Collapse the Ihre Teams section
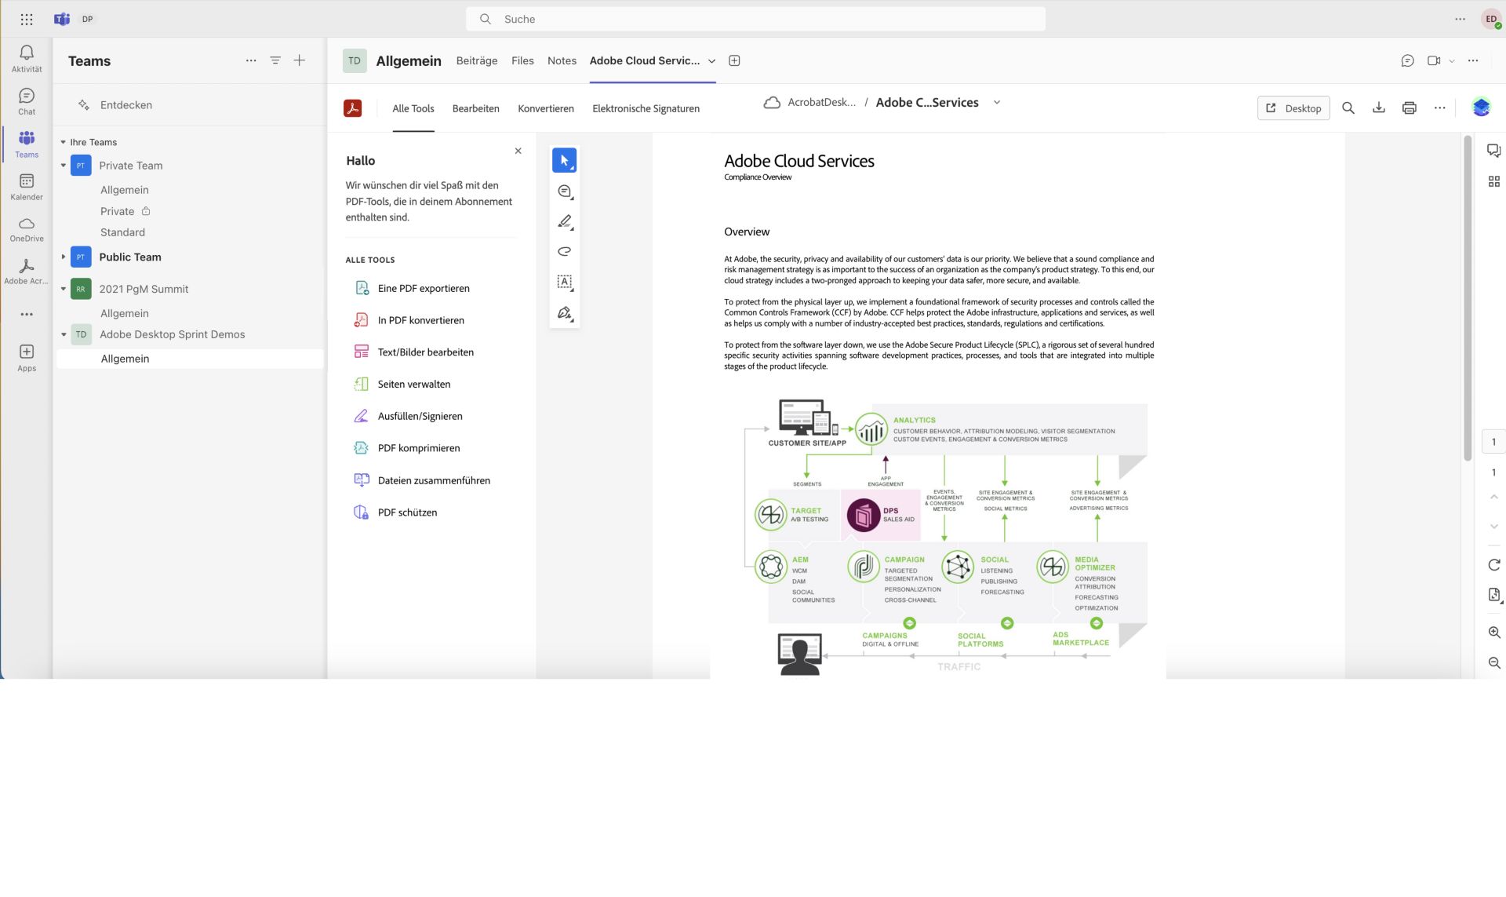 coord(63,142)
